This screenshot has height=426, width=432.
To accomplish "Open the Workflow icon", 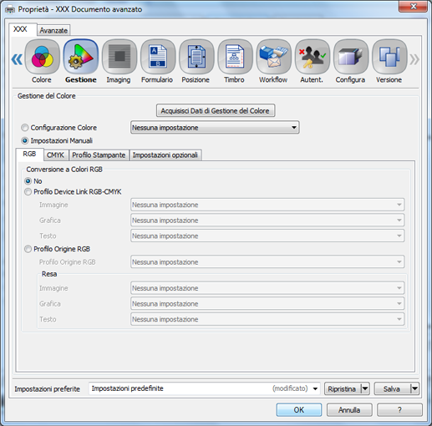I will click(273, 57).
